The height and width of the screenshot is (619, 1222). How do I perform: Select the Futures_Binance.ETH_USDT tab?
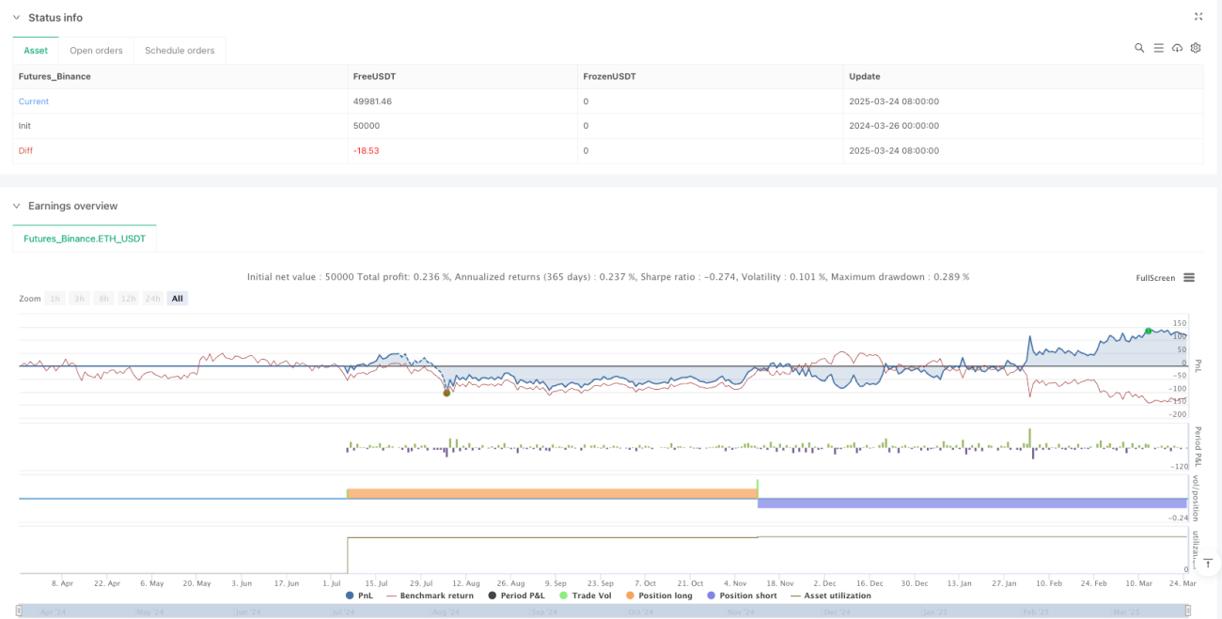coord(85,239)
